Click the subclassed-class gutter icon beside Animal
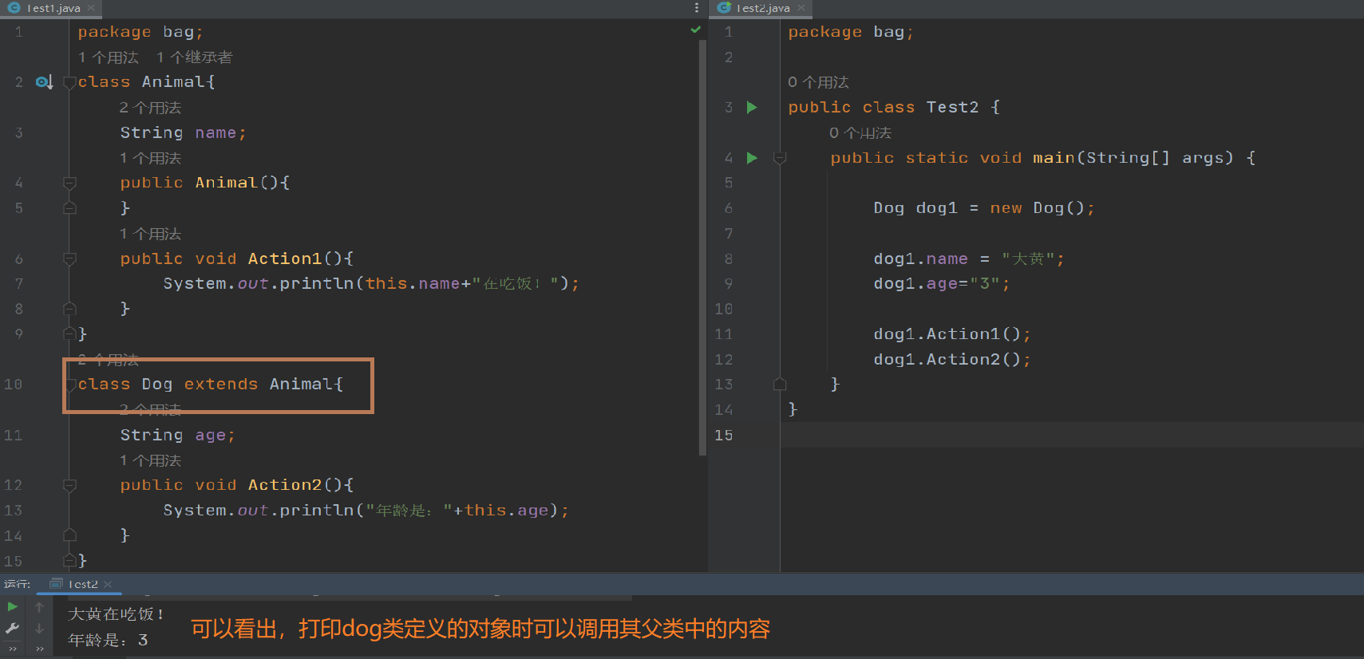The image size is (1364, 659). pyautogui.click(x=44, y=82)
